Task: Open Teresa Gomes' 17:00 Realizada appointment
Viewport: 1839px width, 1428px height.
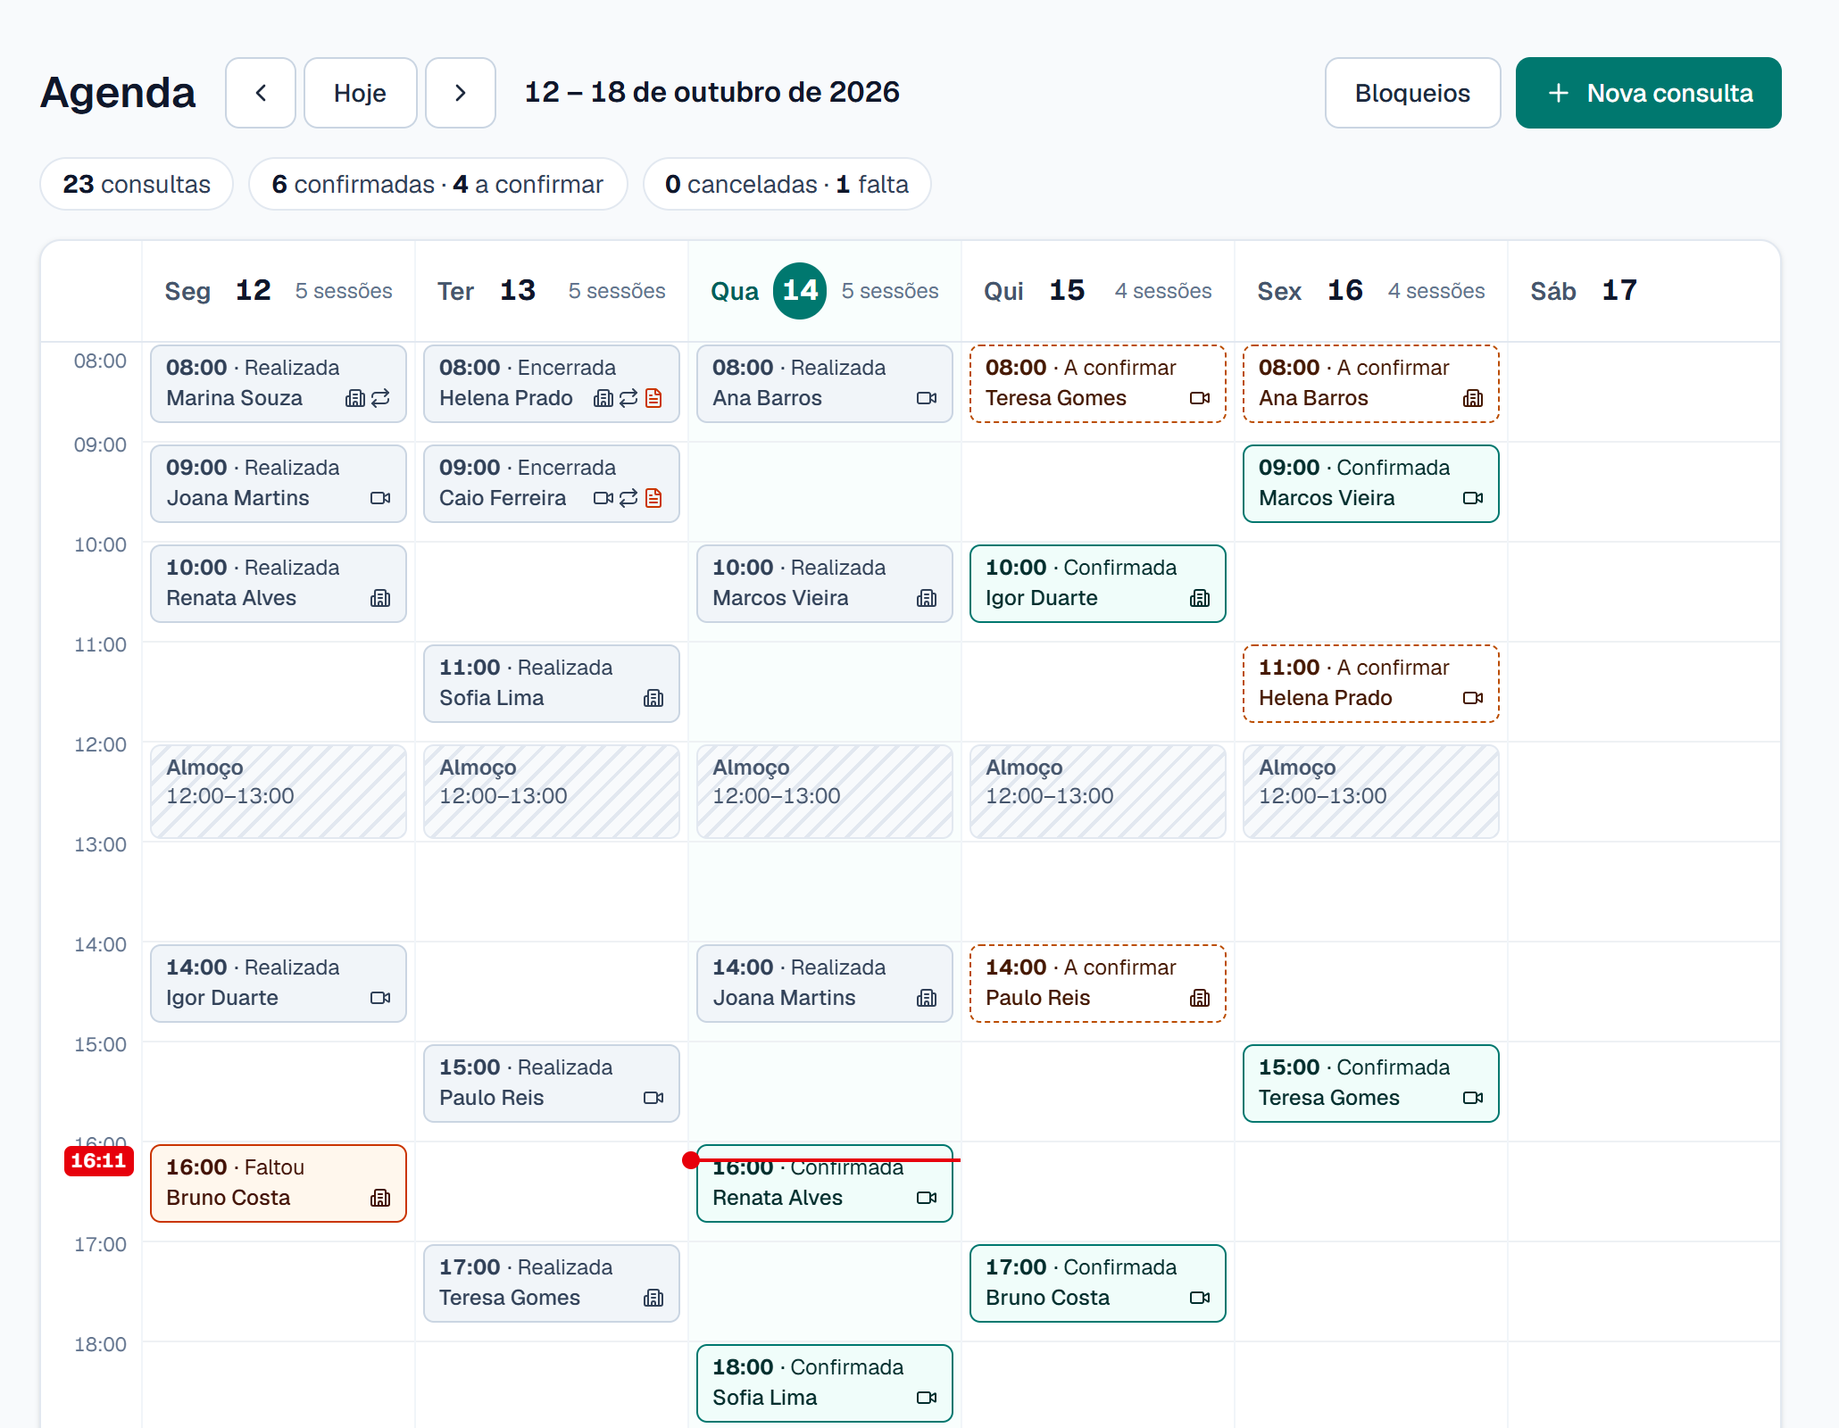Action: [552, 1283]
